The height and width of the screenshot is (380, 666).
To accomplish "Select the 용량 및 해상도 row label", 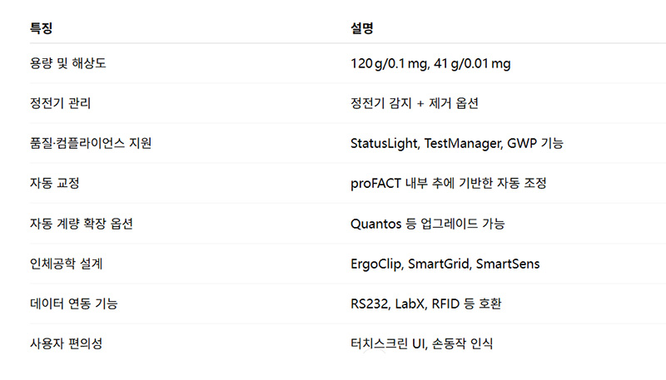I will [x=67, y=63].
